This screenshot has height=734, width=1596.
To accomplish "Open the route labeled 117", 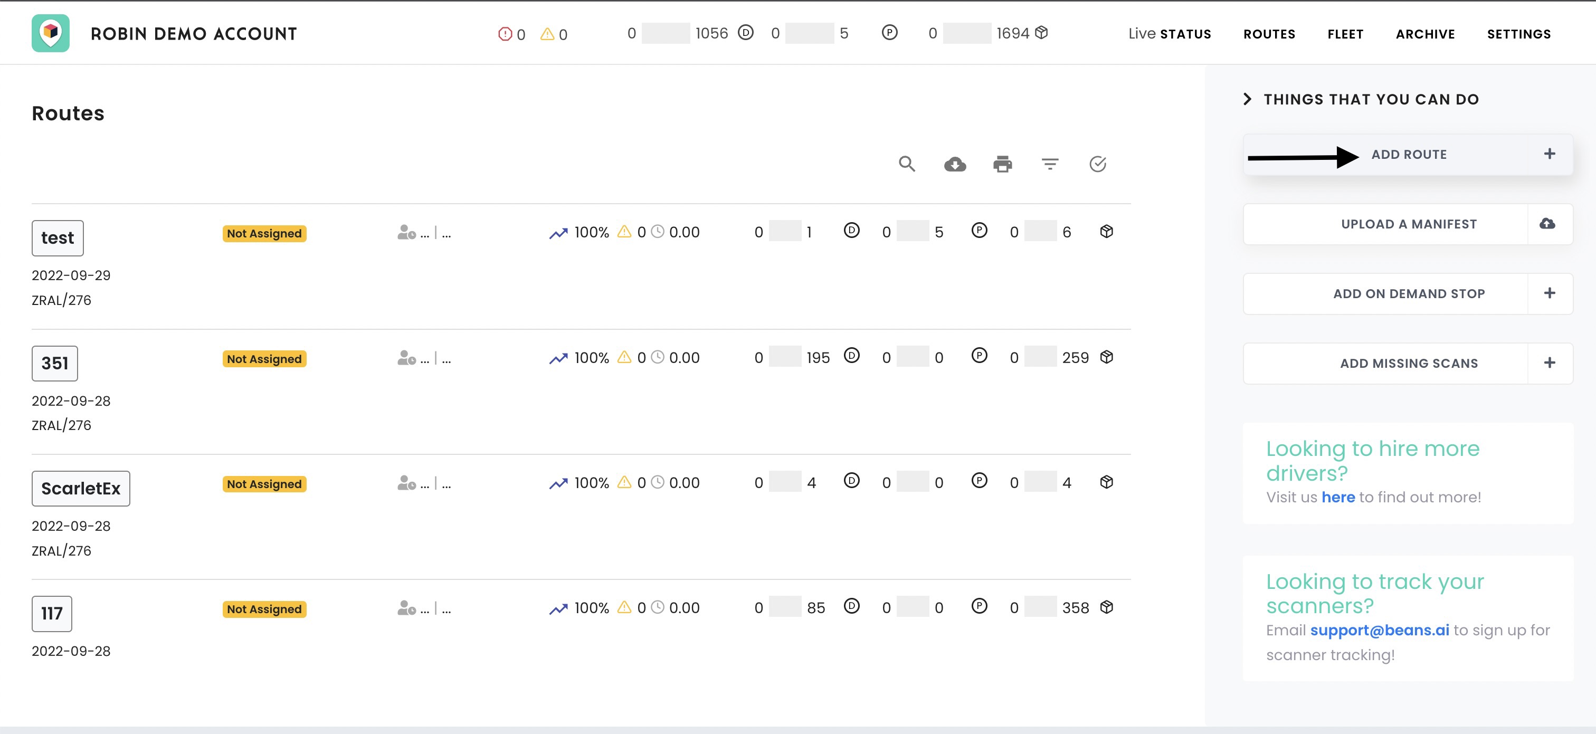I will [x=52, y=613].
